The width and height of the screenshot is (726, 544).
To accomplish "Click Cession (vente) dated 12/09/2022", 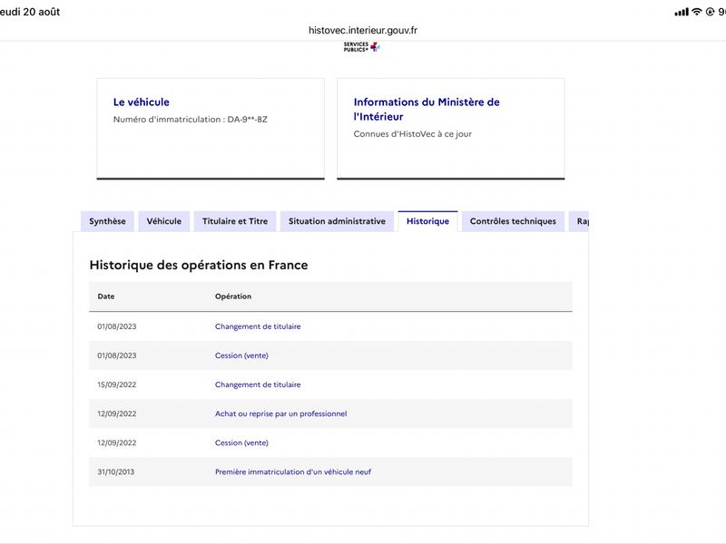I will [241, 443].
